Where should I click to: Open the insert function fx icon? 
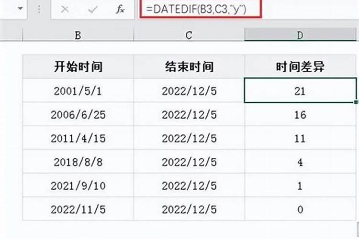click(x=121, y=10)
